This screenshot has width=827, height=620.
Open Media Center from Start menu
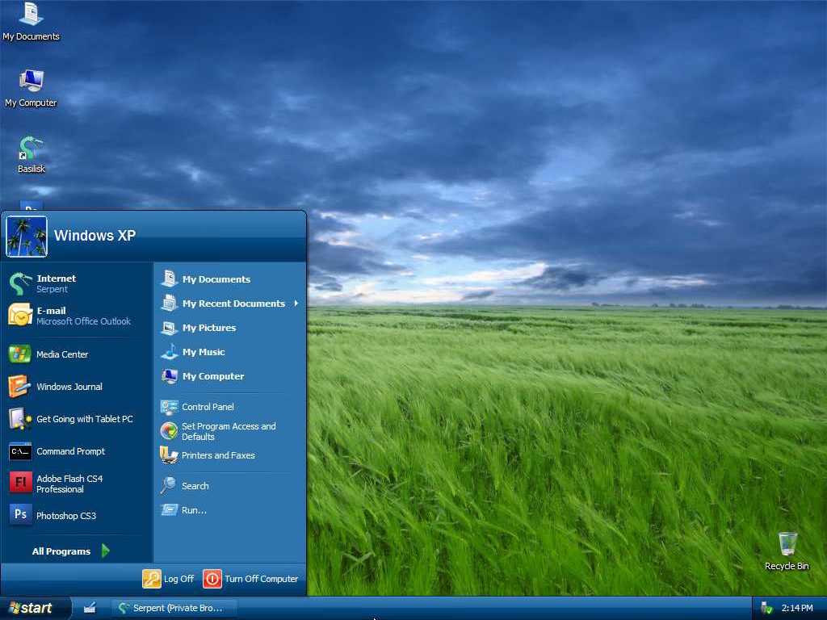[x=61, y=354]
